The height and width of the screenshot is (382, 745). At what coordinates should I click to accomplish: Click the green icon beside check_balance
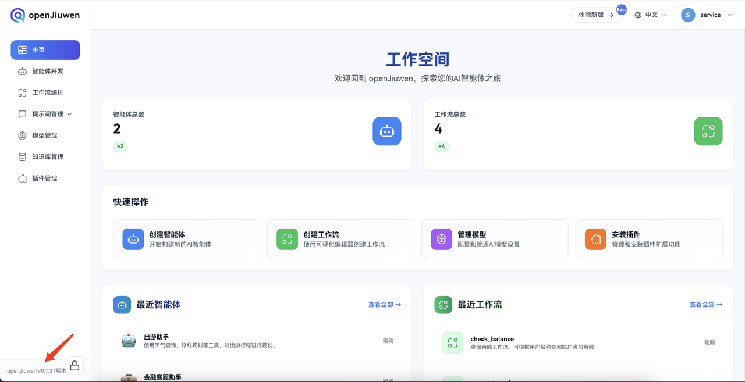453,342
